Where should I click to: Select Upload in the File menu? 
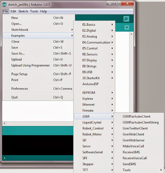pyautogui.click(x=38, y=60)
